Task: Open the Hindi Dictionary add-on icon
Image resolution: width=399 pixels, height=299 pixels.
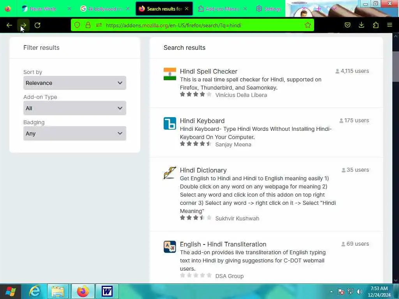Action: (x=170, y=173)
